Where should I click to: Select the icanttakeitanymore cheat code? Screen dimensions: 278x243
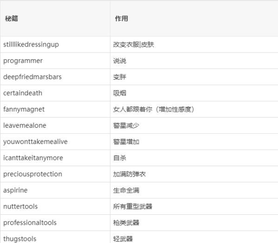click(33, 158)
